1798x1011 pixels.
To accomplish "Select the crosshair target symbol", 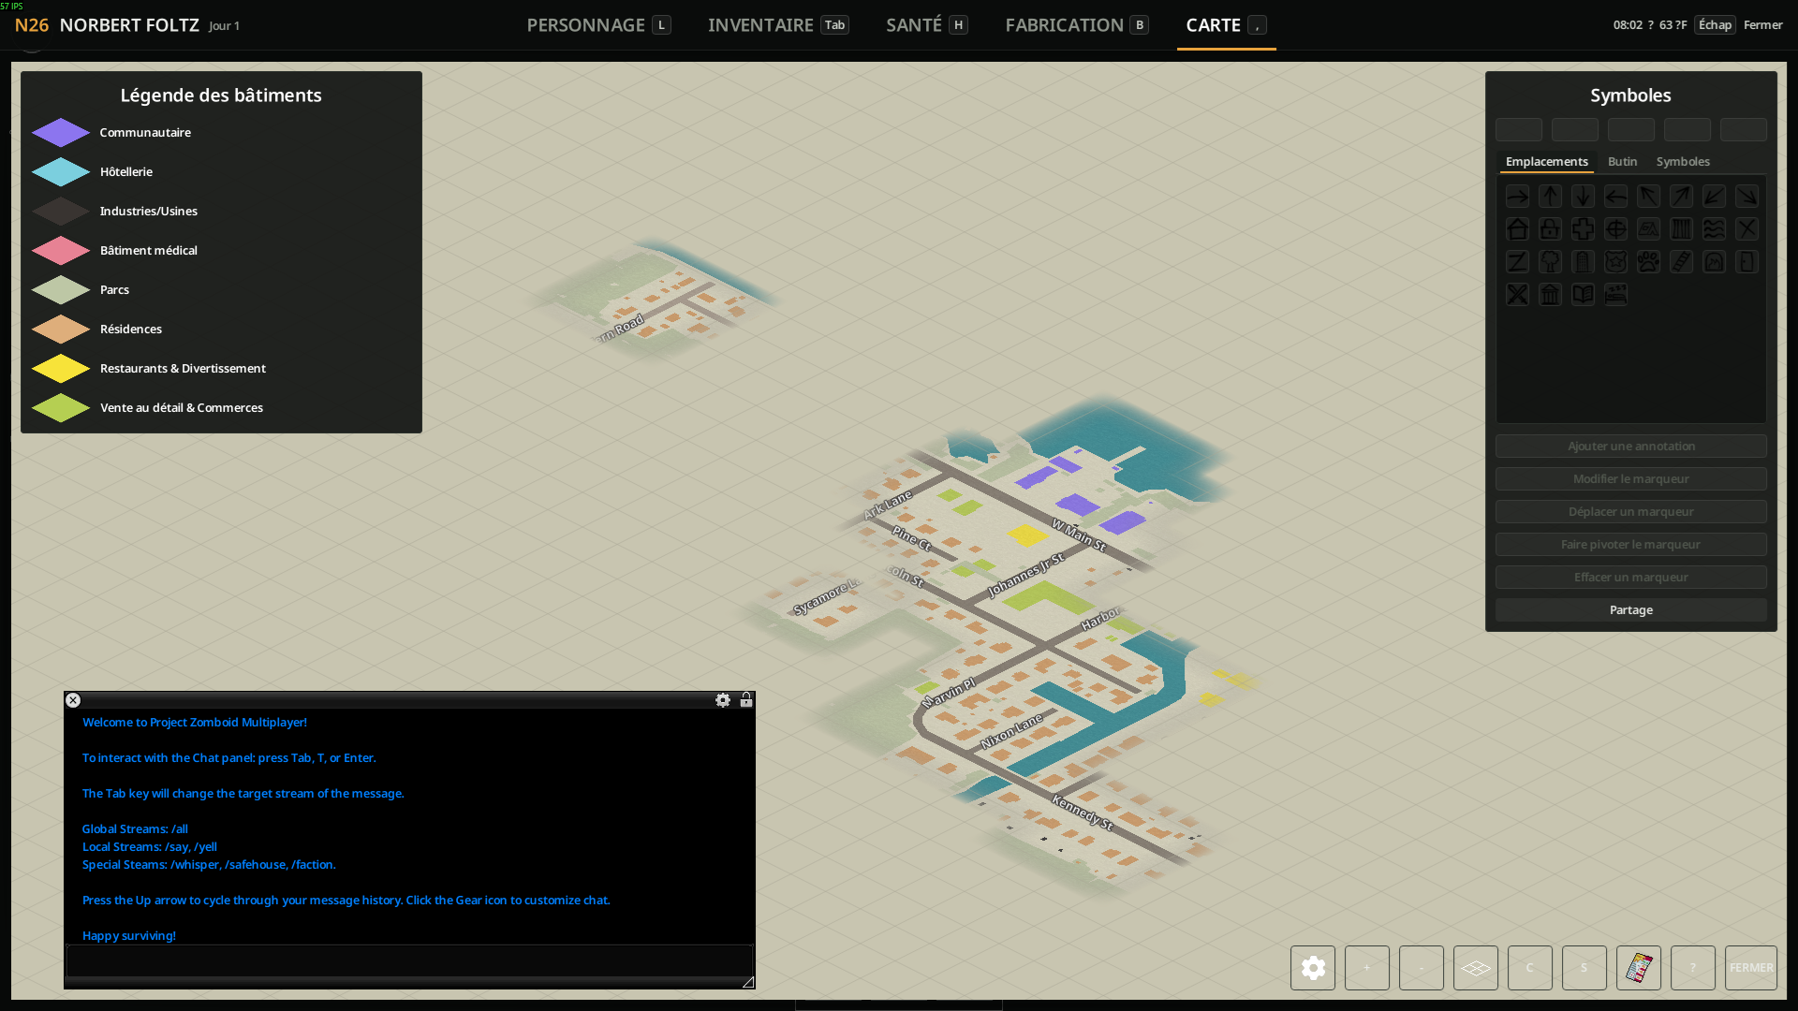I will click(1615, 228).
